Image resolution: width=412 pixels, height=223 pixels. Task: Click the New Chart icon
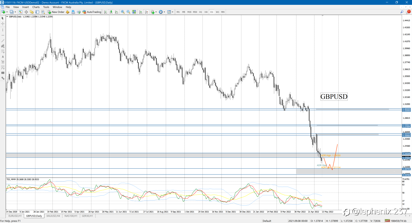click(x=3, y=12)
